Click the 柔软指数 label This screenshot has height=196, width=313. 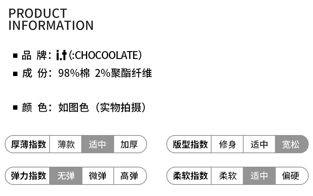pos(190,176)
